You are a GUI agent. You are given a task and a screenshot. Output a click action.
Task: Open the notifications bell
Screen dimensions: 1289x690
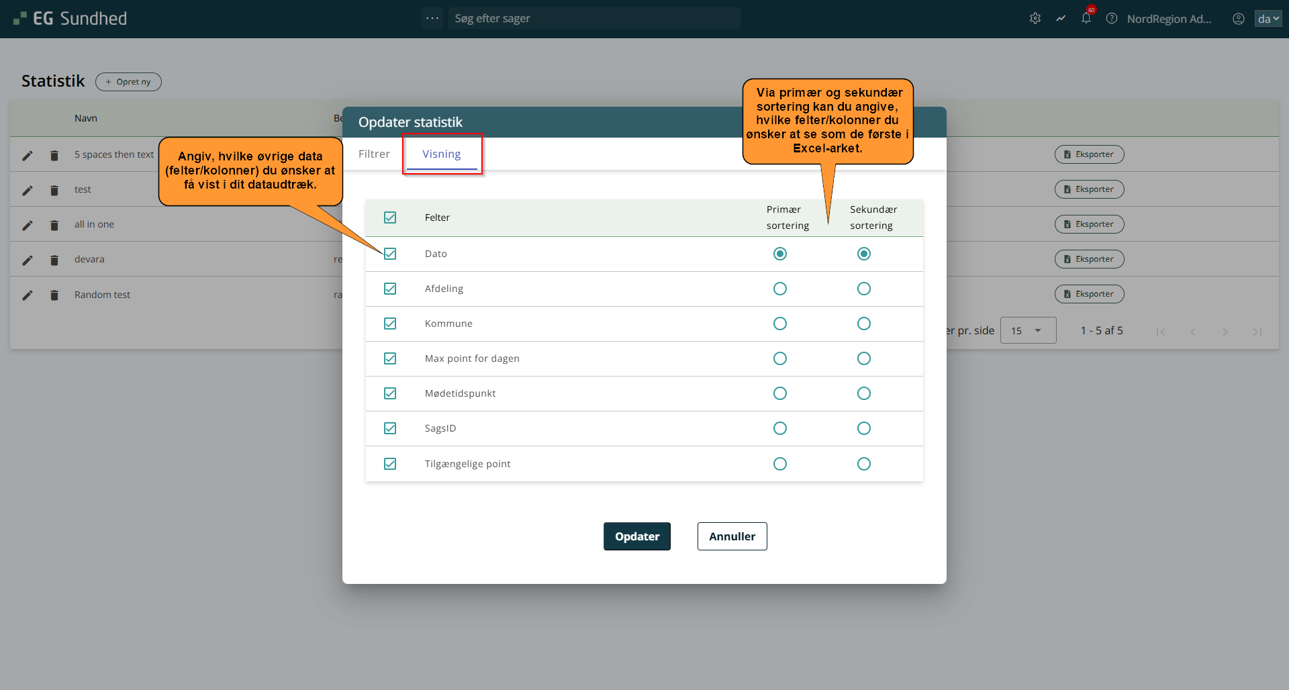click(x=1086, y=19)
